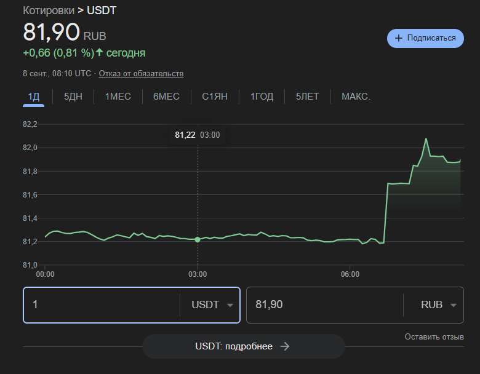The image size is (480, 374).
Task: Click the Оставить отзыв link
Action: [x=434, y=336]
